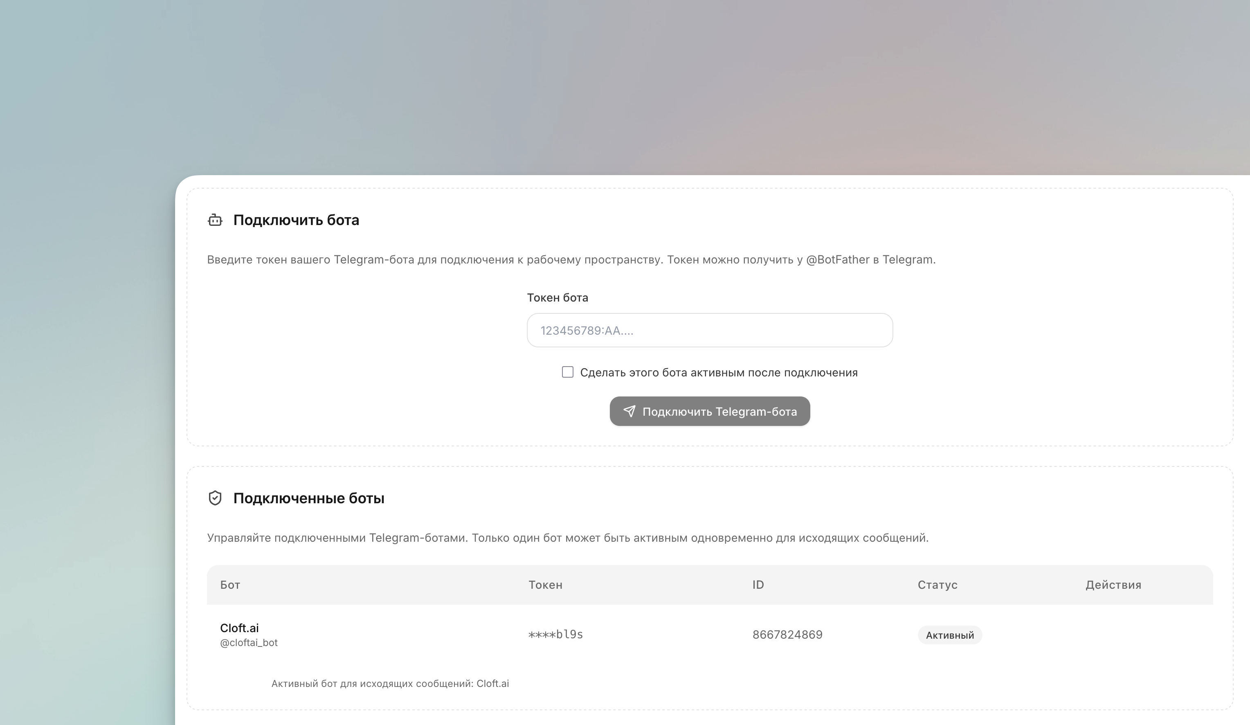The height and width of the screenshot is (725, 1250).
Task: Enable Сделать этого бота активным checkbox
Action: coord(567,372)
